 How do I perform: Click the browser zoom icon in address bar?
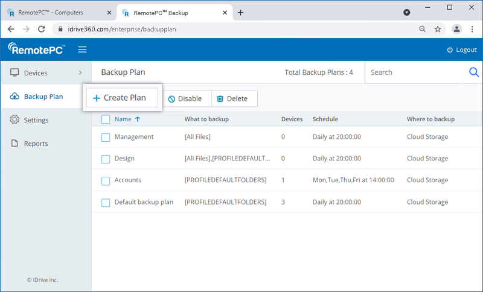tap(422, 29)
